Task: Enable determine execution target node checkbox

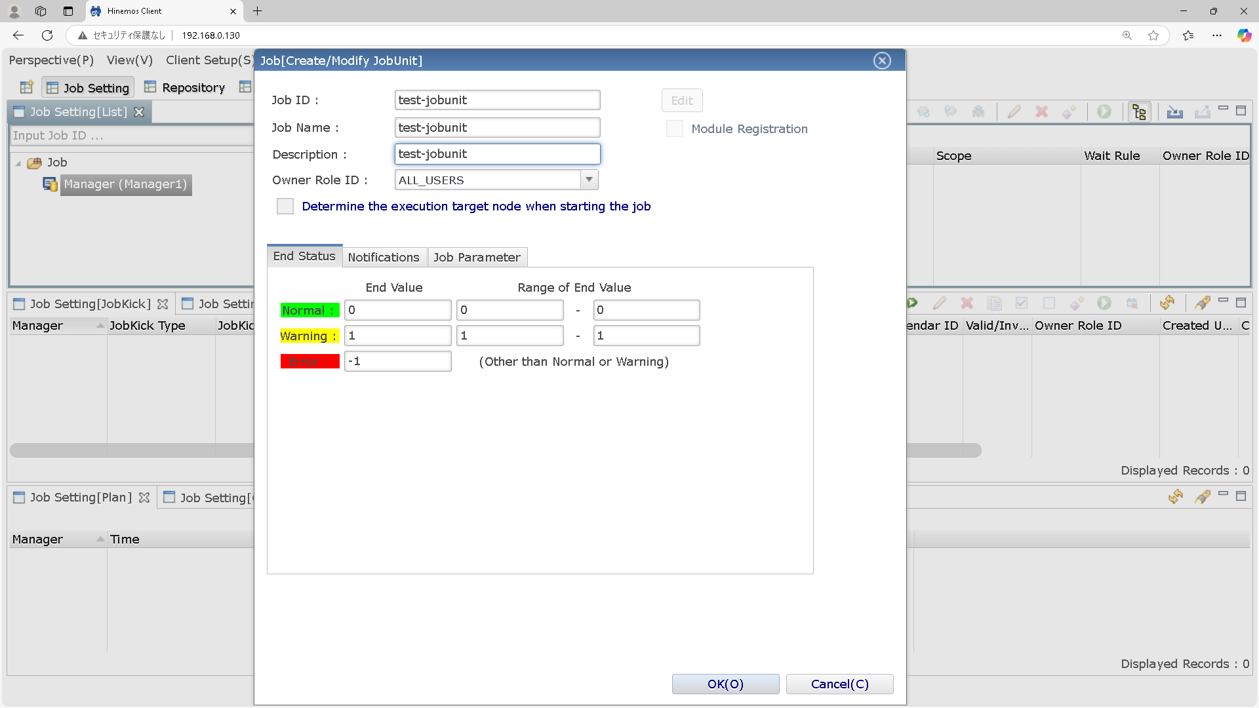Action: point(285,206)
